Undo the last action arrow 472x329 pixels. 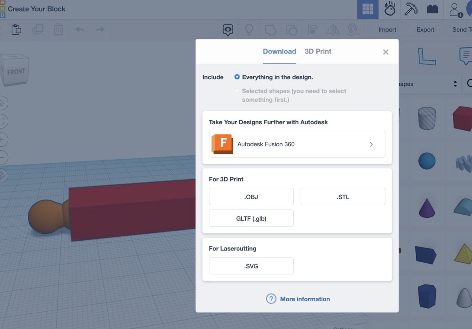pyautogui.click(x=80, y=29)
